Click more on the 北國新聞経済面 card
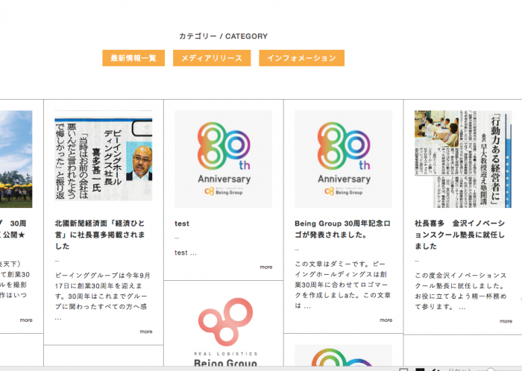 point(146,332)
